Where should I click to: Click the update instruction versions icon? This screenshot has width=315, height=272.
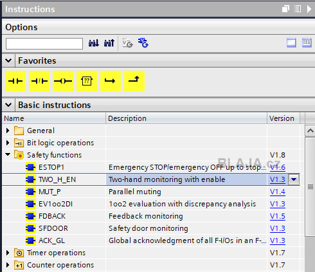[143, 43]
